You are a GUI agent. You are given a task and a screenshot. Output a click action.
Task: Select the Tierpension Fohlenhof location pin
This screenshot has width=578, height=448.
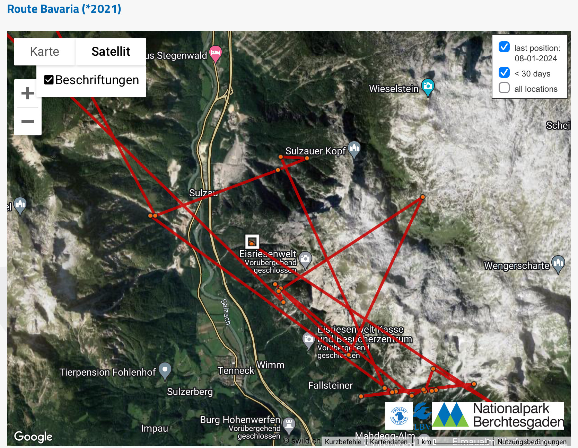click(165, 371)
